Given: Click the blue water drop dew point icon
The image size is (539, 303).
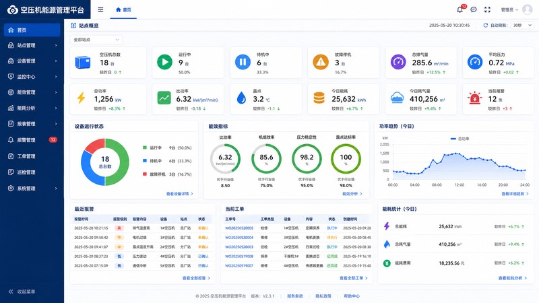Looking at the screenshot, I should click(x=242, y=98).
